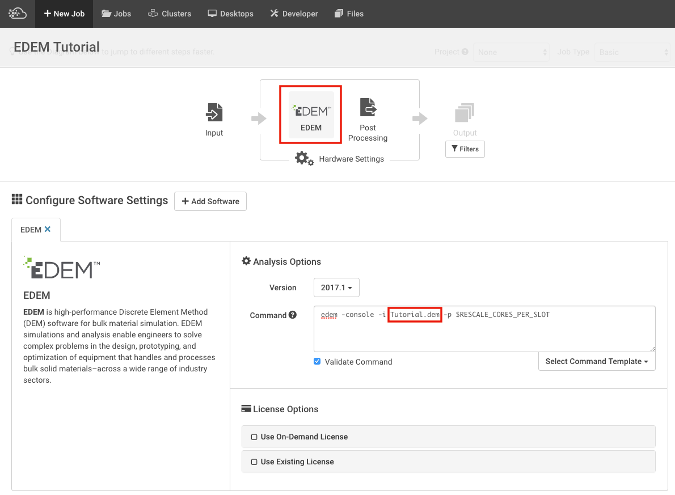Open the Job Type dropdown set to Basic
675x495 pixels.
pyautogui.click(x=632, y=52)
